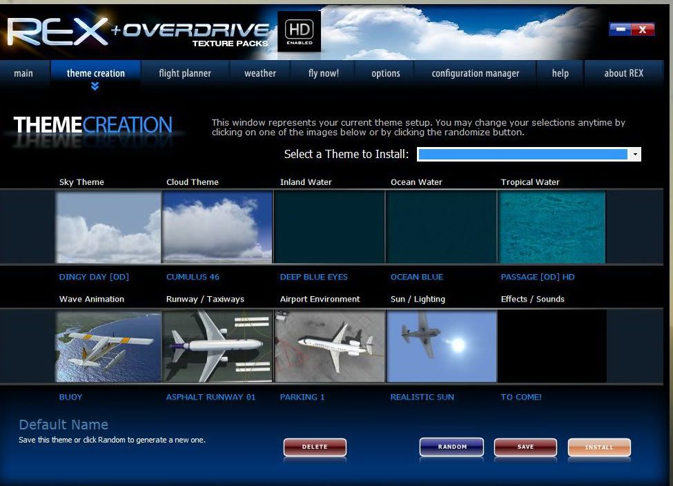
Task: Open the weather tab
Action: tap(260, 73)
